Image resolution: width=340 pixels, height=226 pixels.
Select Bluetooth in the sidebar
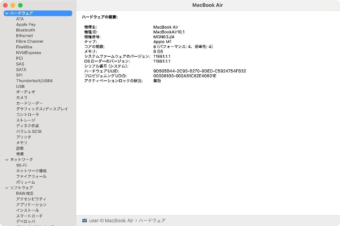point(25,30)
